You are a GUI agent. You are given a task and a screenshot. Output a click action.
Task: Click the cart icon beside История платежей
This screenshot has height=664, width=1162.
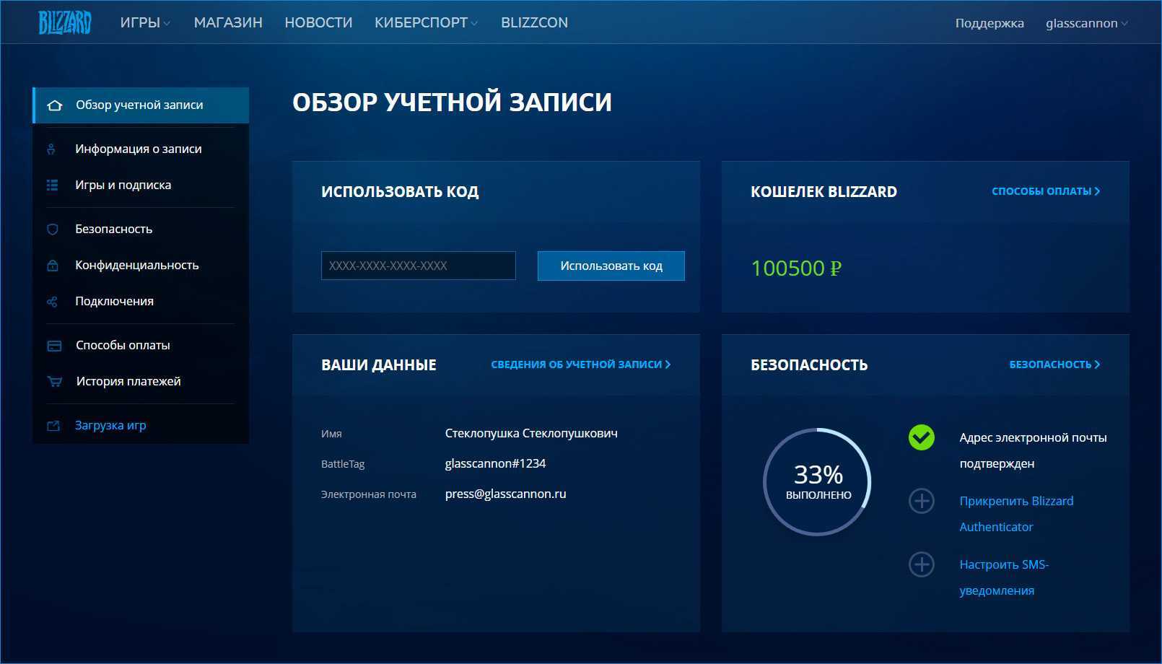pyautogui.click(x=54, y=382)
